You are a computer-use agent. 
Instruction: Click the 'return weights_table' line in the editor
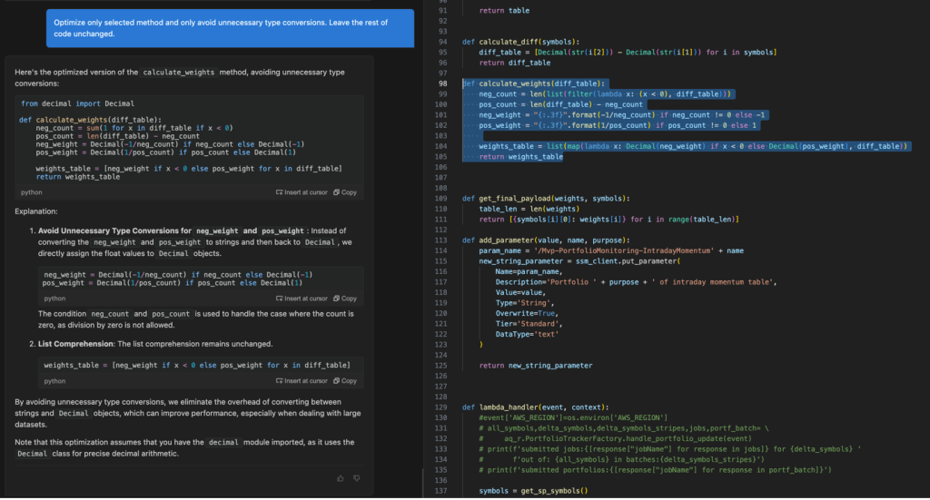coord(520,156)
